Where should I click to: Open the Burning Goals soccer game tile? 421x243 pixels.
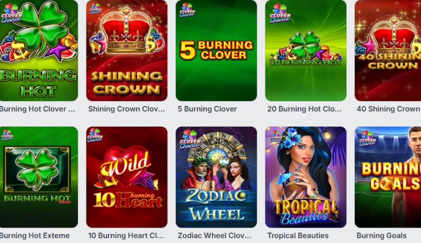(388, 177)
